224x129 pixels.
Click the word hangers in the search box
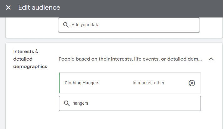tap(80, 103)
